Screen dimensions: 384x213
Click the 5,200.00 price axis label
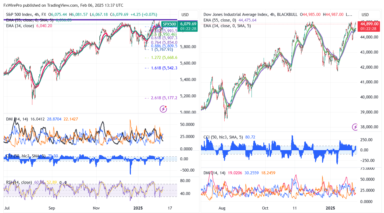(188, 96)
